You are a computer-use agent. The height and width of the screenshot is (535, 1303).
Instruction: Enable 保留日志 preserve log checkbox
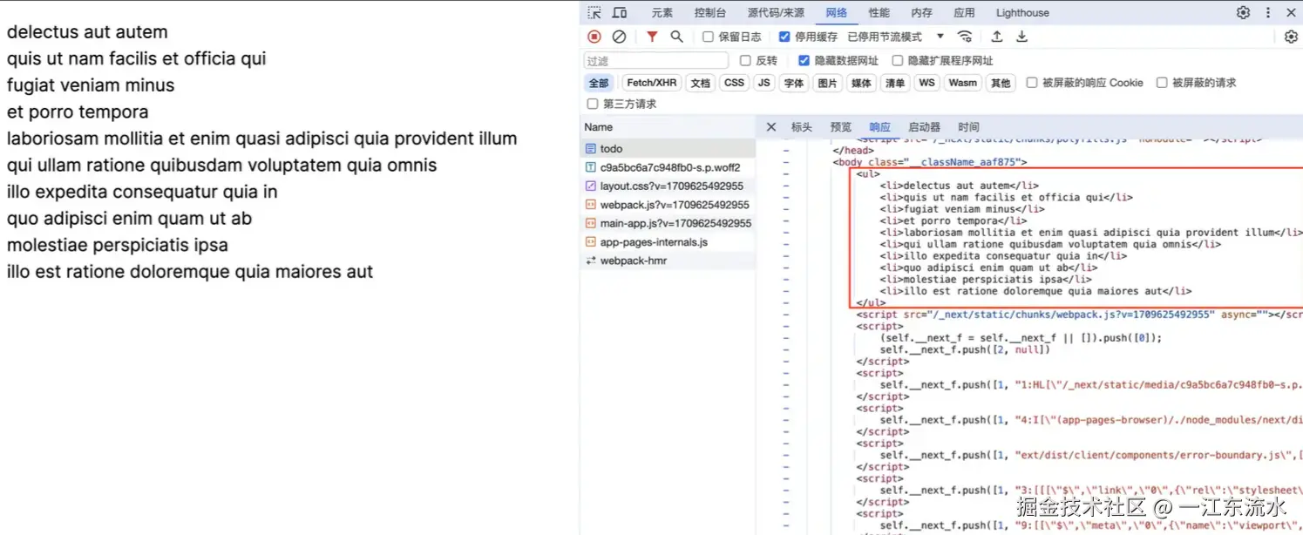pos(708,37)
